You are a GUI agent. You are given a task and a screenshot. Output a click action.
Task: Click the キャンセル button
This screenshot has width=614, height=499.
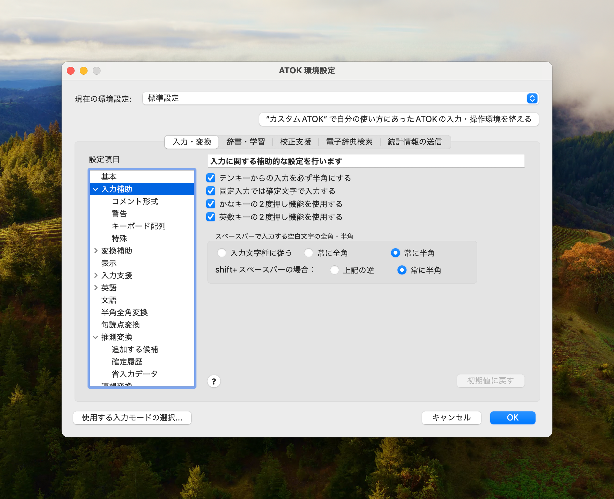point(452,418)
